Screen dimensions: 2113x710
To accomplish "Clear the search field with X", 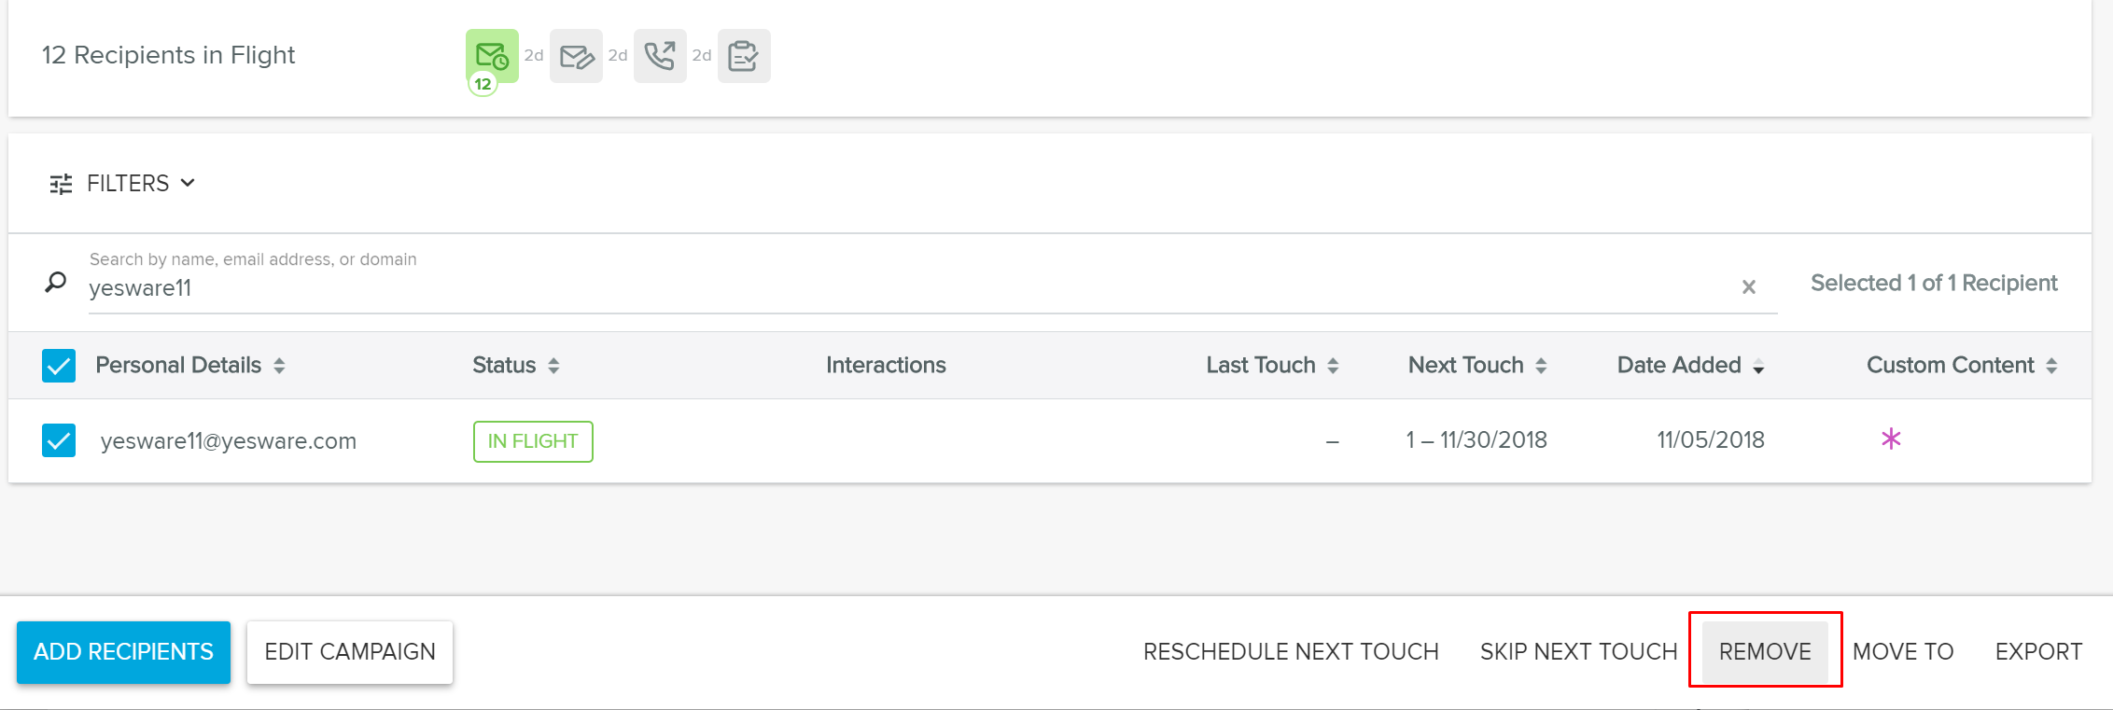I will [1749, 287].
